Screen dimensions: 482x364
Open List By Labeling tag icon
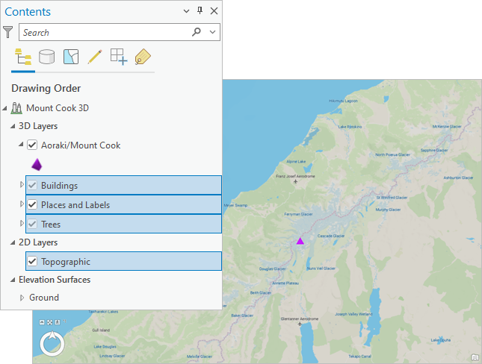pyautogui.click(x=143, y=57)
